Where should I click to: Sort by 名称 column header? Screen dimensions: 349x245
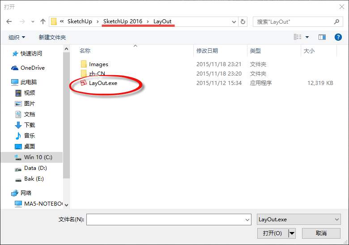pyautogui.click(x=85, y=51)
